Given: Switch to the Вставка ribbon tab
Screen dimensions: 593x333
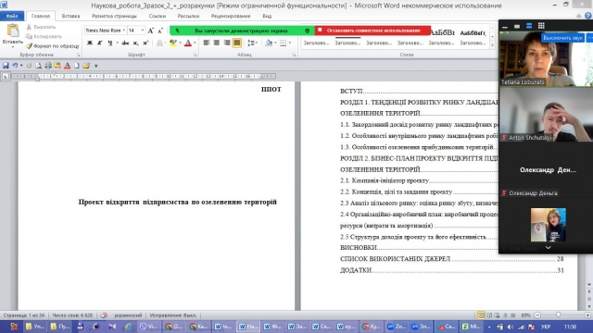Looking at the screenshot, I should [x=70, y=16].
